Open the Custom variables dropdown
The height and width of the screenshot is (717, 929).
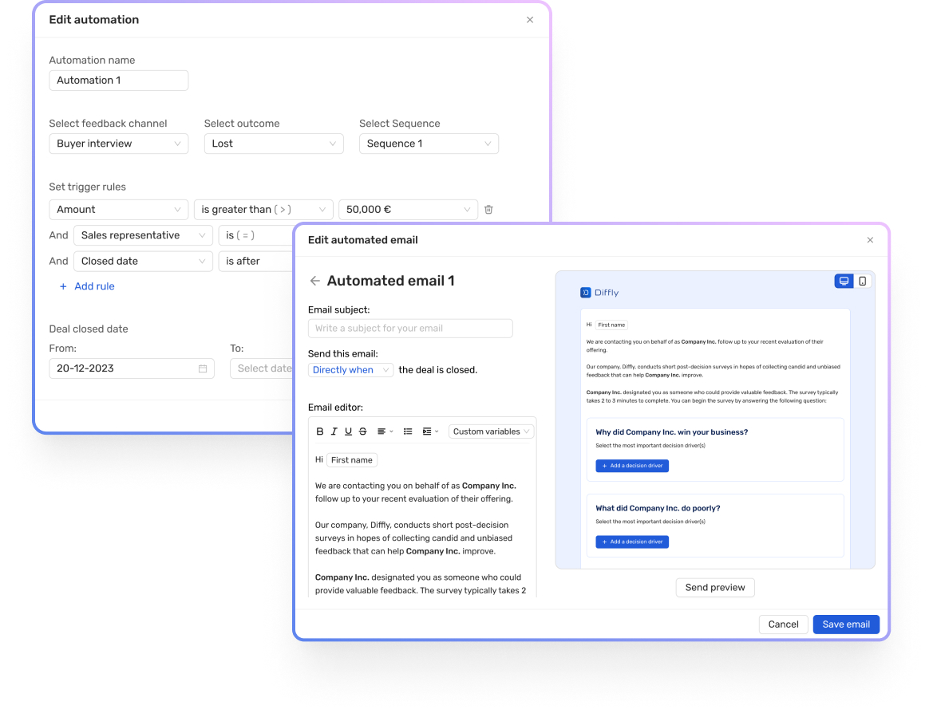[x=491, y=431]
